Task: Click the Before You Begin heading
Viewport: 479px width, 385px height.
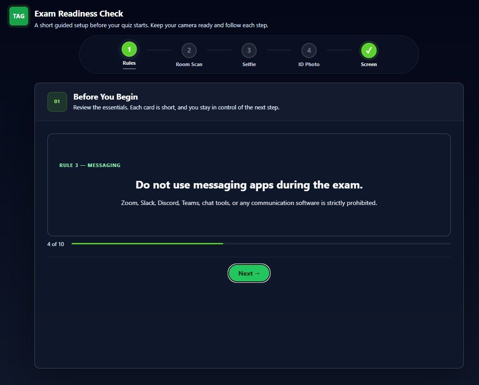Action: tap(106, 97)
